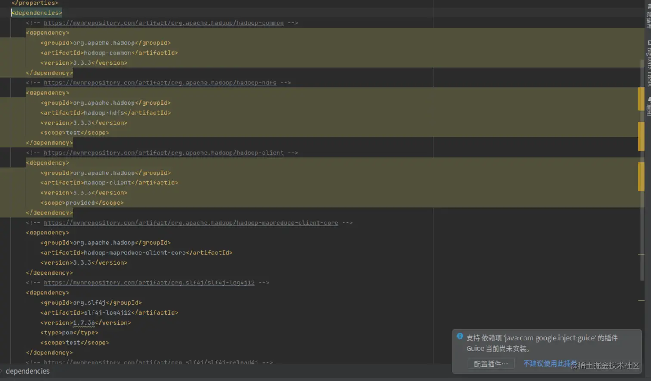Click the scope test line under hadoop-hdfs

(x=75, y=133)
